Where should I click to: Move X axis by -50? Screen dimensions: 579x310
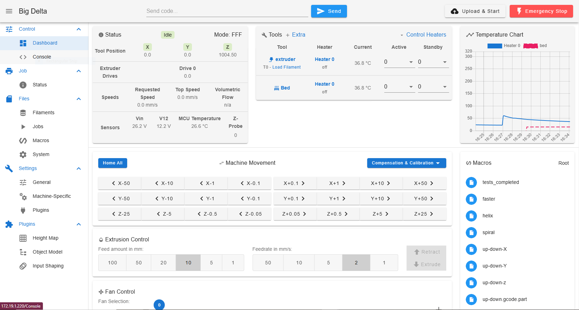coord(120,183)
